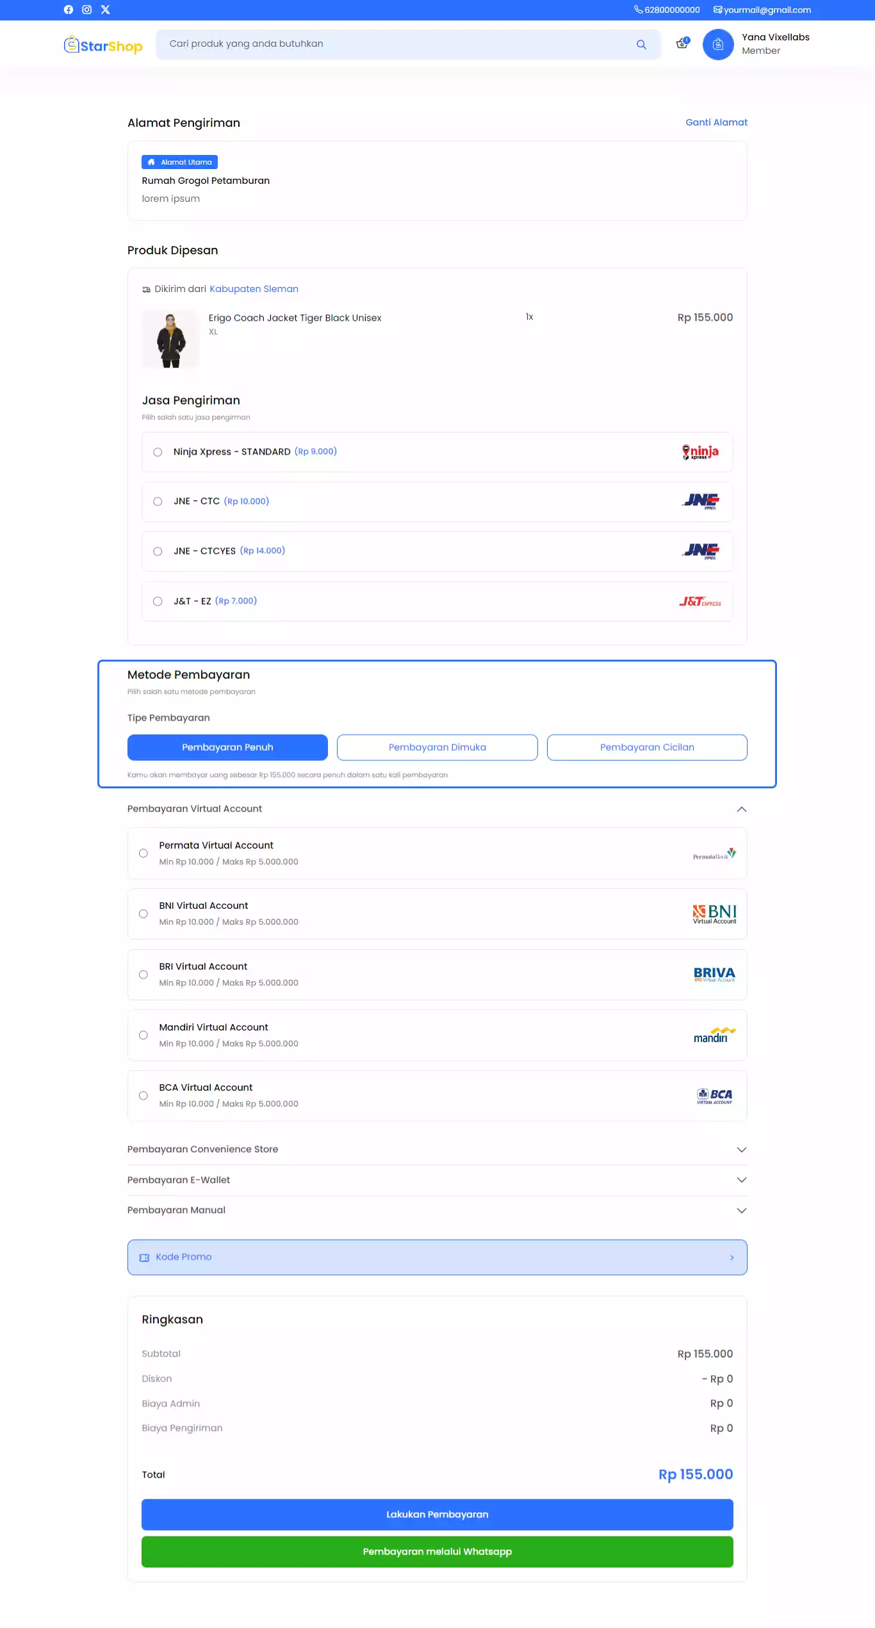Open the X (Twitter) social icon

106,10
